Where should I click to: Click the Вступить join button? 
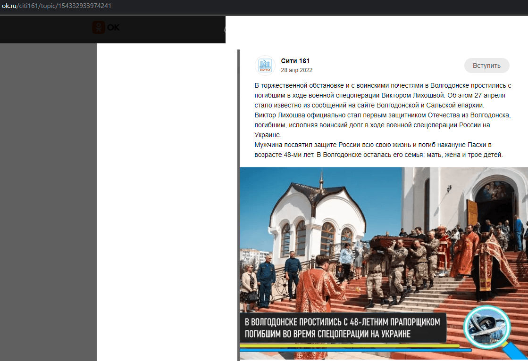(x=486, y=66)
